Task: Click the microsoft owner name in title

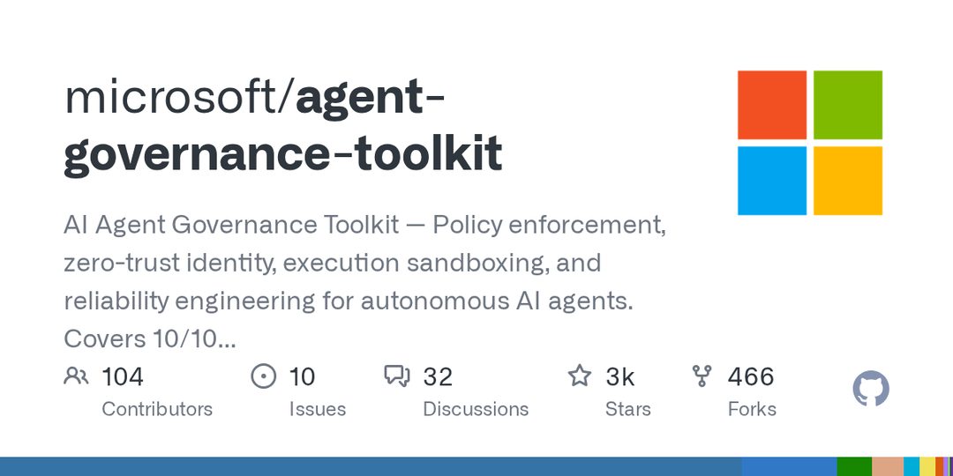Action: pos(174,99)
